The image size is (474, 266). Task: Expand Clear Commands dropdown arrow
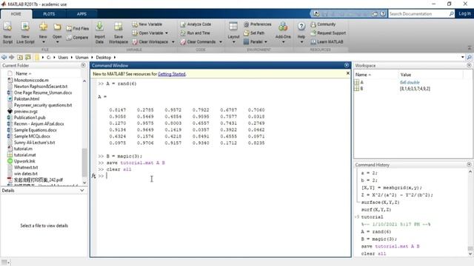[x=221, y=42]
